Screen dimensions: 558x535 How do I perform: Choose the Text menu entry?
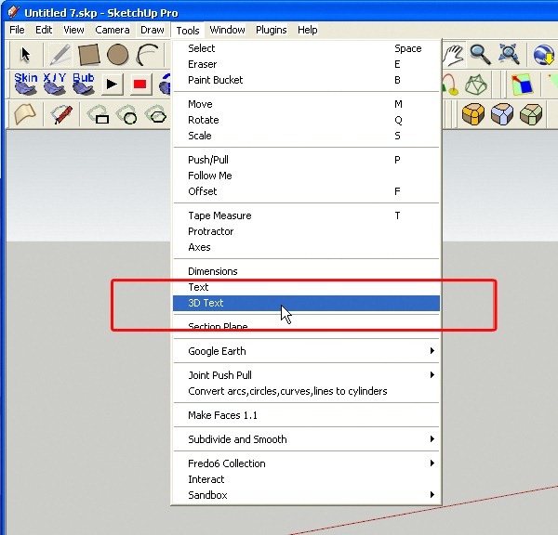[306, 287]
